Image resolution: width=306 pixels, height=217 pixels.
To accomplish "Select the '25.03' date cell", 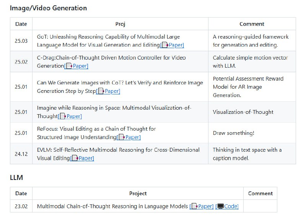I will (21, 41).
